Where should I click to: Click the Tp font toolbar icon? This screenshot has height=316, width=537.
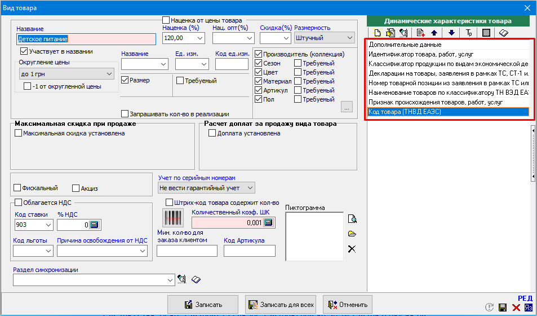469,33
